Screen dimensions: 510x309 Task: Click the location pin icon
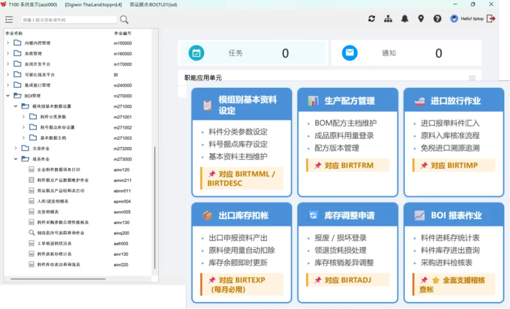click(421, 19)
